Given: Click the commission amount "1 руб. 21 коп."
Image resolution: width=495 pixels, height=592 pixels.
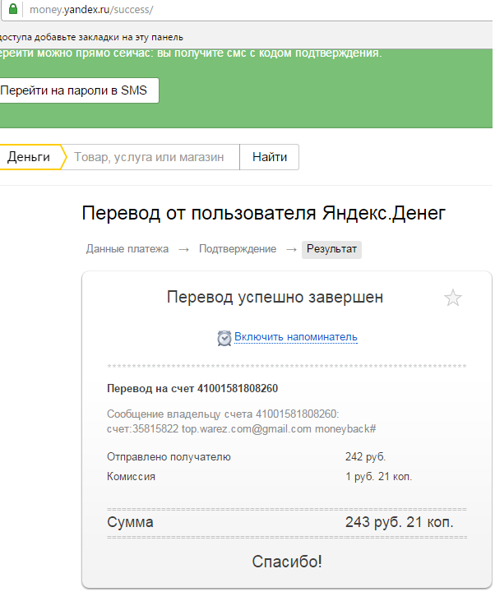Looking at the screenshot, I should pos(378,476).
